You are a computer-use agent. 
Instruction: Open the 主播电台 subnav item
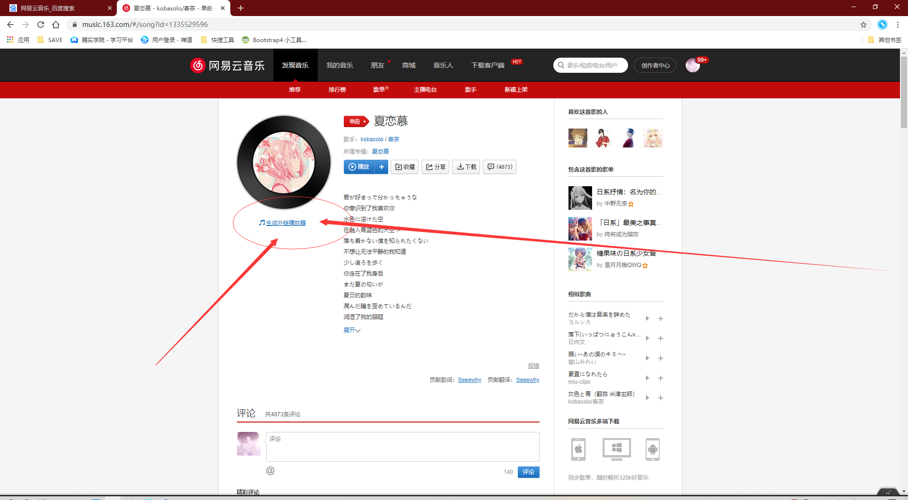point(425,89)
